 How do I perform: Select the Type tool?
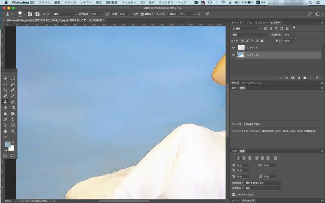tap(13, 119)
